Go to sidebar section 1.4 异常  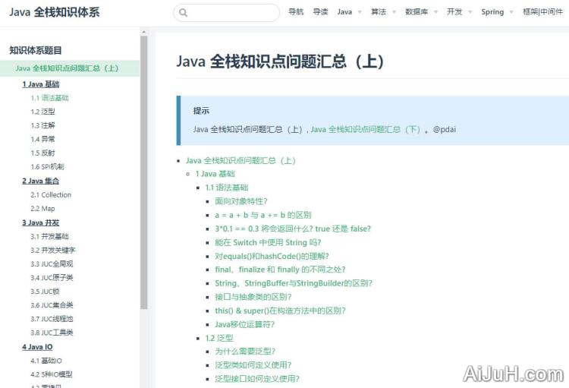coord(42,139)
